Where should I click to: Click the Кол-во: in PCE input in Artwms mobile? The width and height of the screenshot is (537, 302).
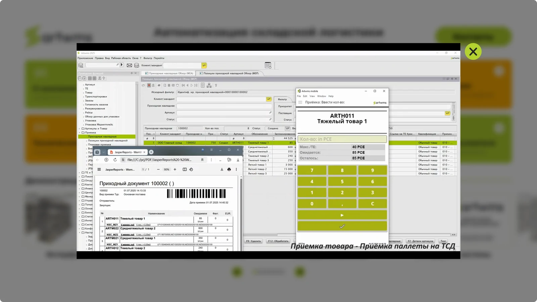pyautogui.click(x=342, y=139)
